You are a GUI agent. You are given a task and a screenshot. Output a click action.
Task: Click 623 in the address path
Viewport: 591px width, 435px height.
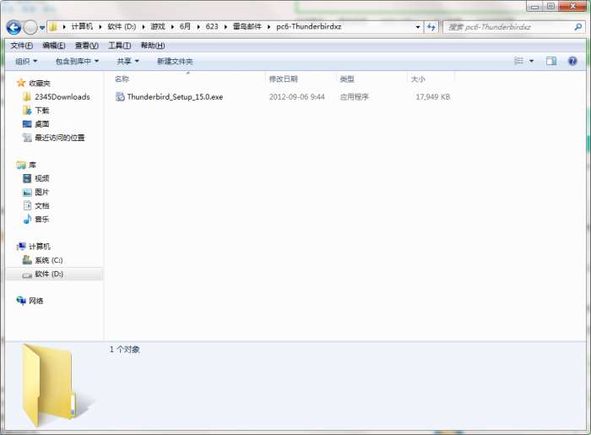tap(212, 26)
